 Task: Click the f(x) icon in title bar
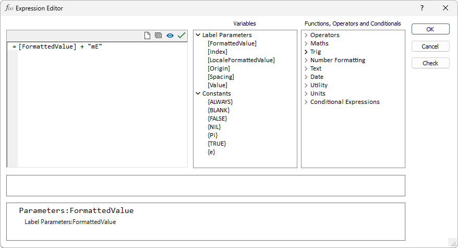click(9, 8)
